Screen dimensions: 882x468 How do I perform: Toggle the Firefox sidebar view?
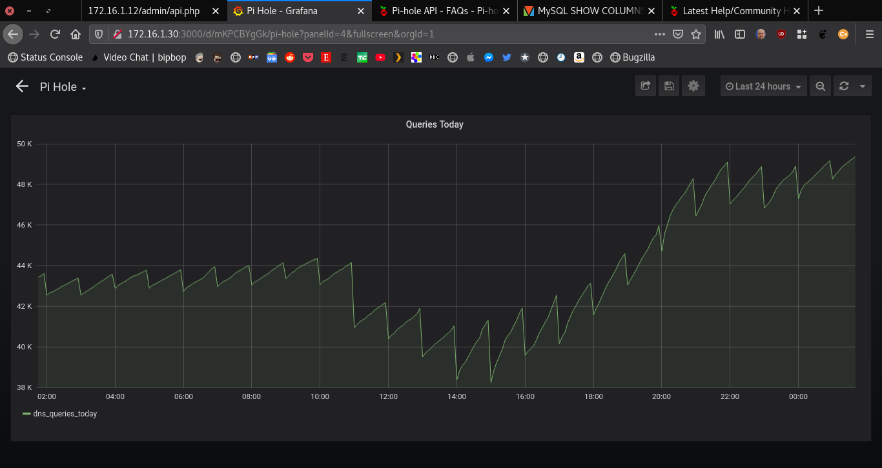[x=739, y=34]
